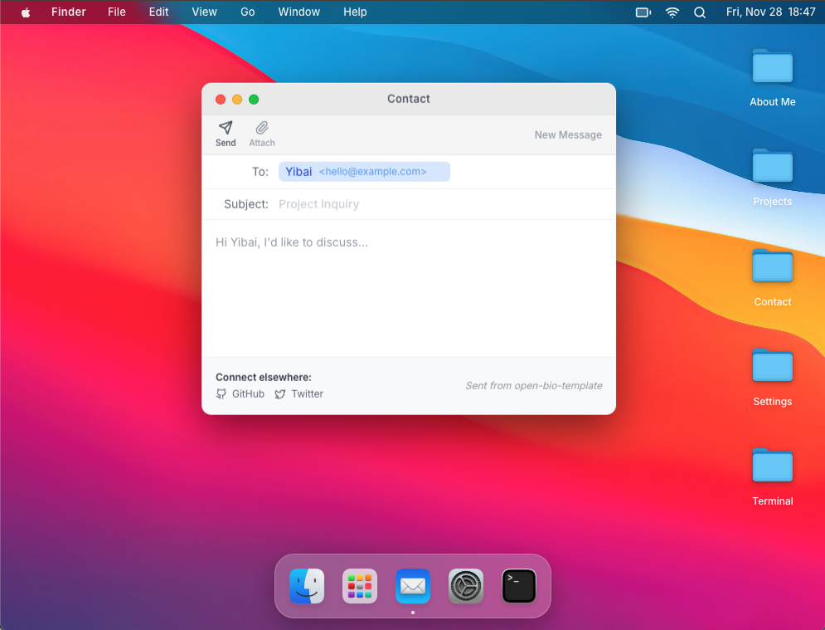This screenshot has width=825, height=630.
Task: Click the Mail icon in dock
Action: click(x=413, y=586)
